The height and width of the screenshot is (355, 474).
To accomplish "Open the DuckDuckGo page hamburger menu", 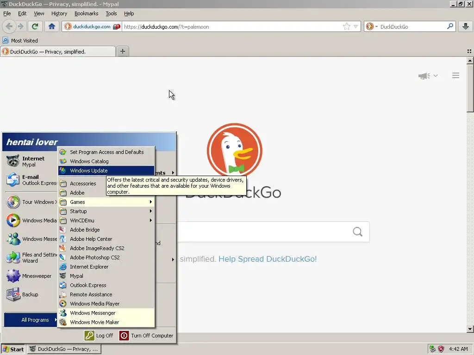I will pyautogui.click(x=455, y=75).
